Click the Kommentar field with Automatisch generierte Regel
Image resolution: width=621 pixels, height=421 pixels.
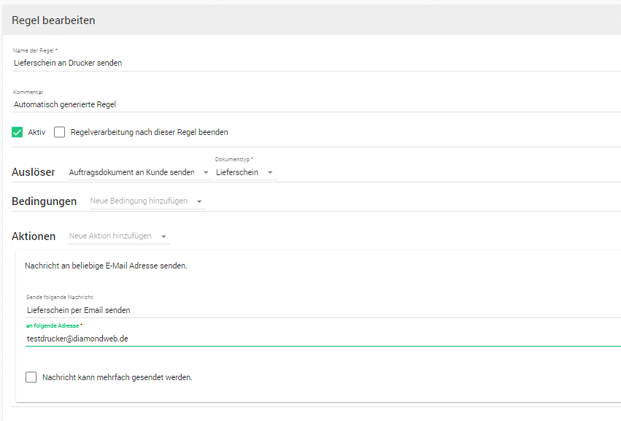click(x=317, y=104)
